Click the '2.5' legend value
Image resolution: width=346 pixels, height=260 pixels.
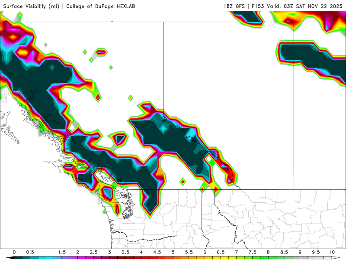[x=93, y=252]
